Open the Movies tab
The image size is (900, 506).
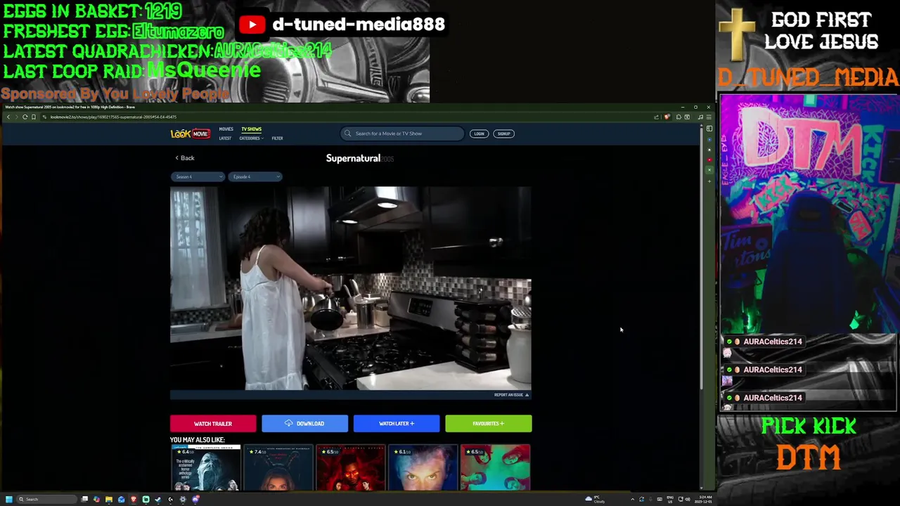point(226,129)
